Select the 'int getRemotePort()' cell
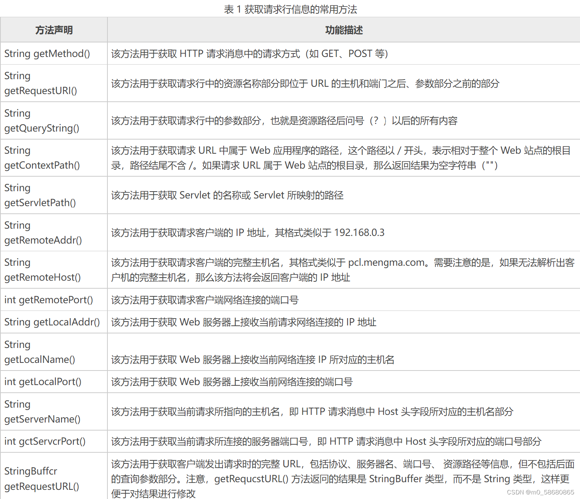This screenshot has width=580, height=499. tap(54, 300)
